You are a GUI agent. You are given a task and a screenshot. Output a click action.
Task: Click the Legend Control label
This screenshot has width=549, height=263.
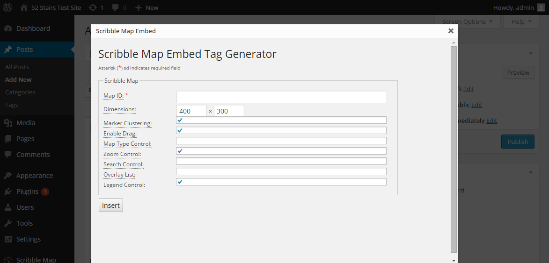124,185
